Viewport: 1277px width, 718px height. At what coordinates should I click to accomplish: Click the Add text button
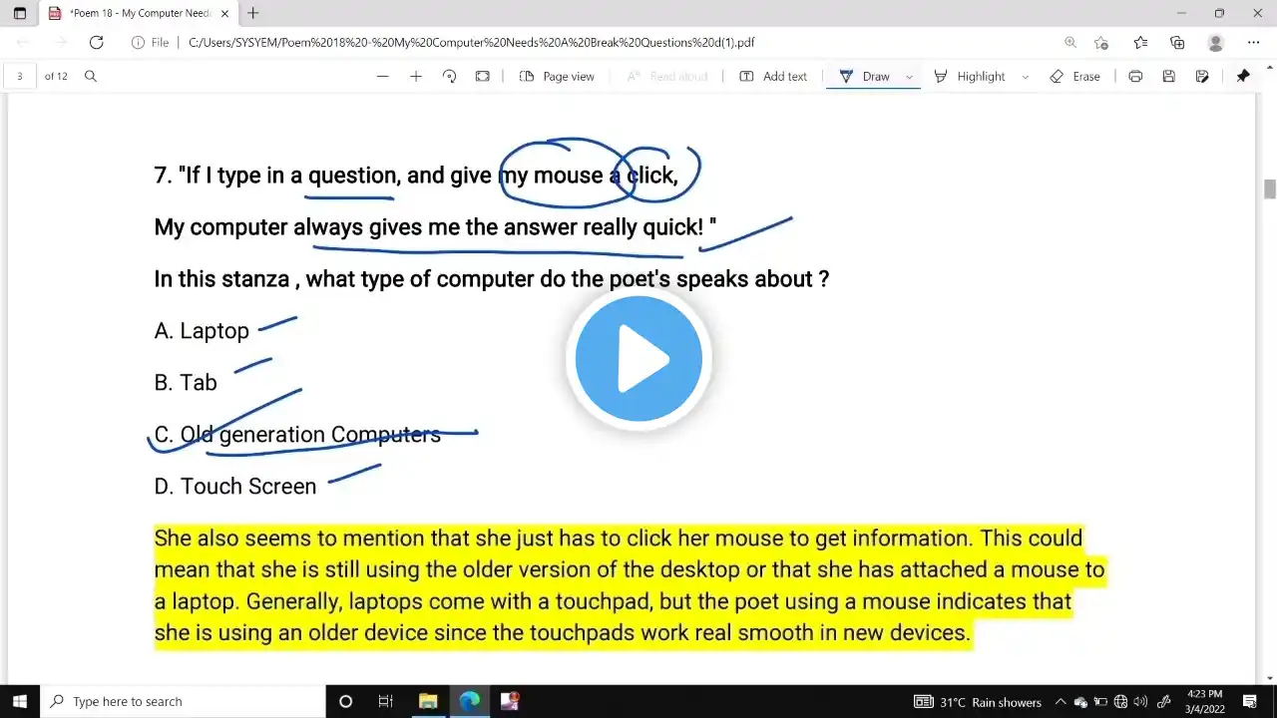click(x=773, y=77)
